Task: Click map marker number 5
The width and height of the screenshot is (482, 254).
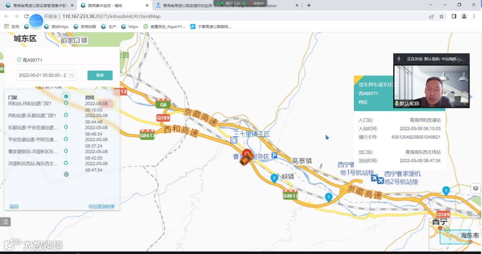Action: [328, 197]
